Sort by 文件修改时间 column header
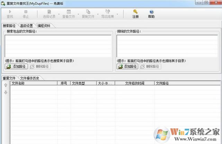This screenshot has width=222, height=144. click(135, 83)
